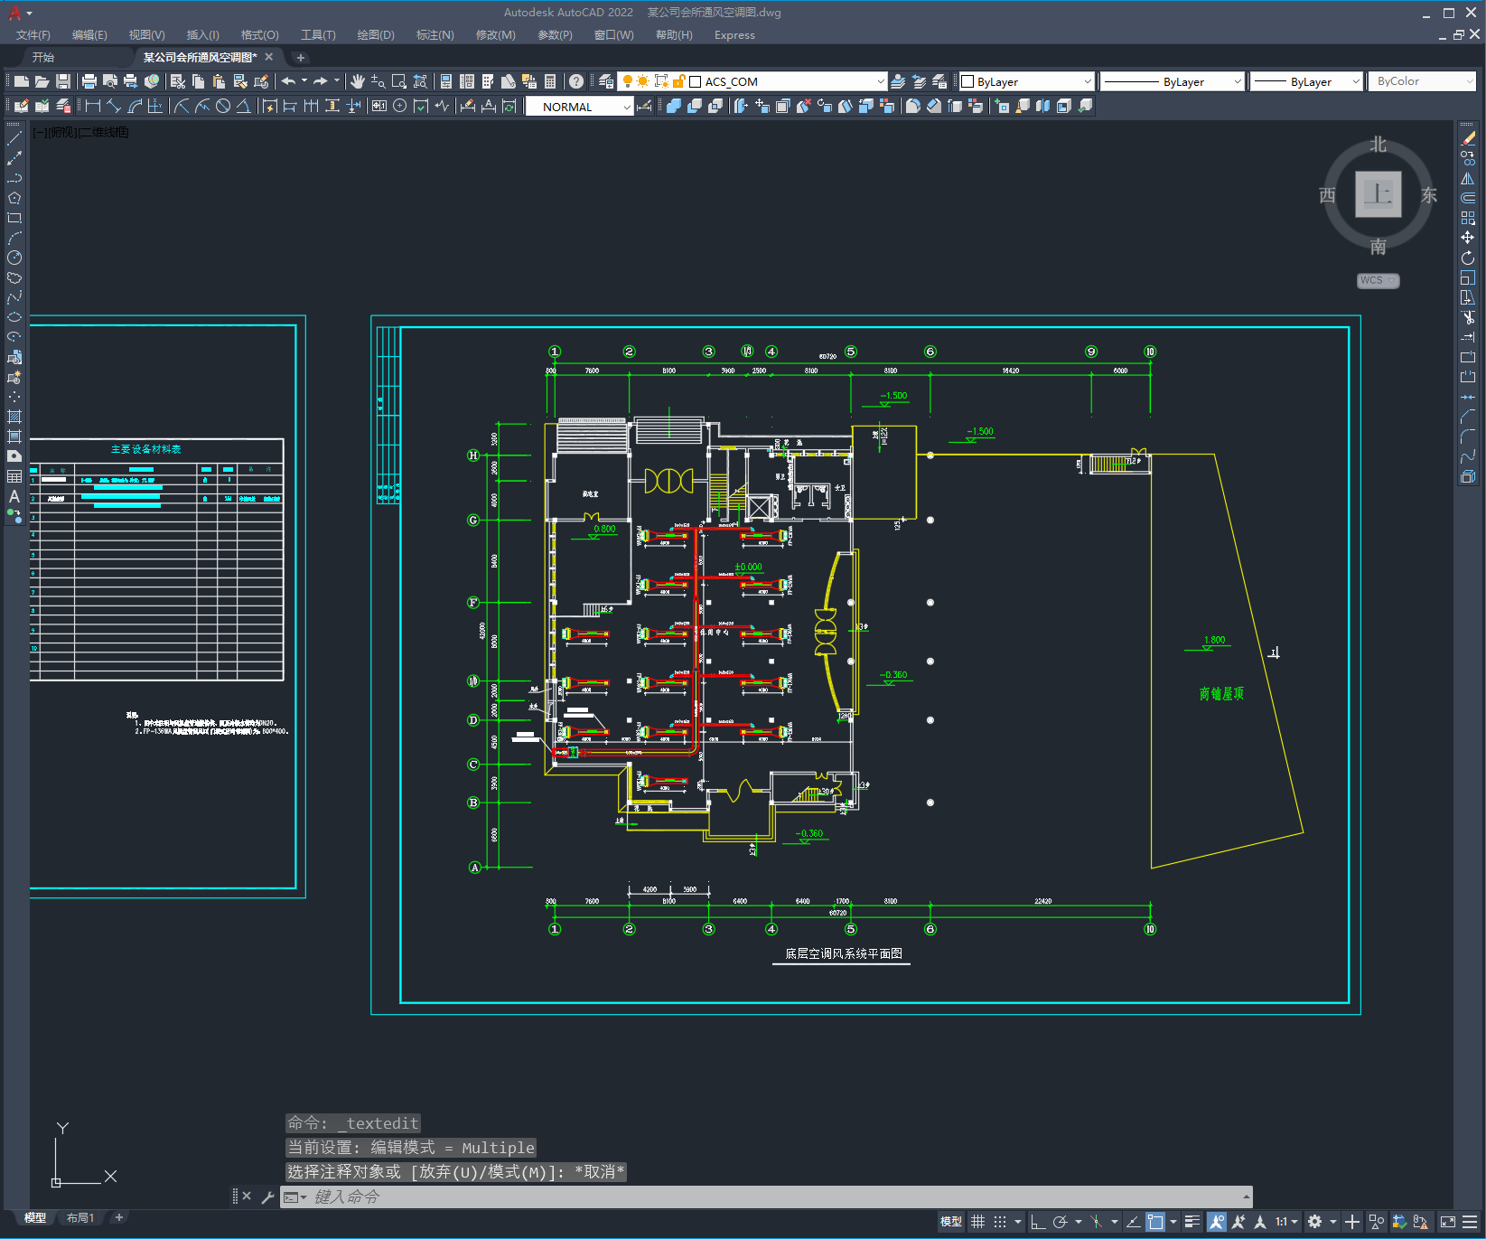The height and width of the screenshot is (1239, 1486).
Task: Open the 绘图(D) menu
Action: coord(375,35)
